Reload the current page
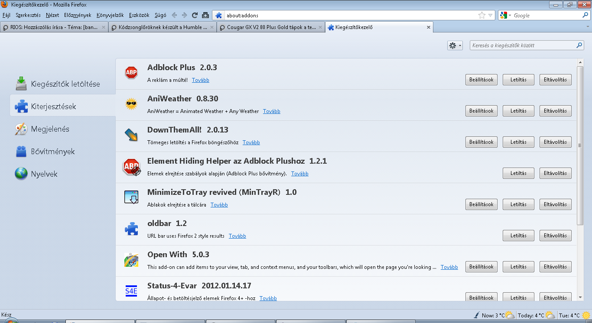The height and width of the screenshot is (323, 592). [x=195, y=15]
